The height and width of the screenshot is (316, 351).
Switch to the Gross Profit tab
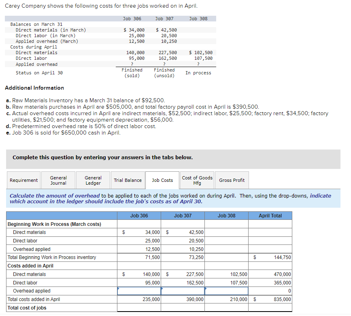tap(232, 180)
